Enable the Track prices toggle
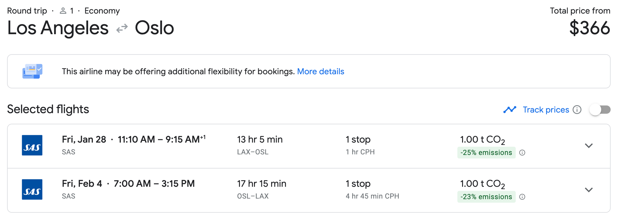This screenshot has height=218, width=623. pos(600,110)
